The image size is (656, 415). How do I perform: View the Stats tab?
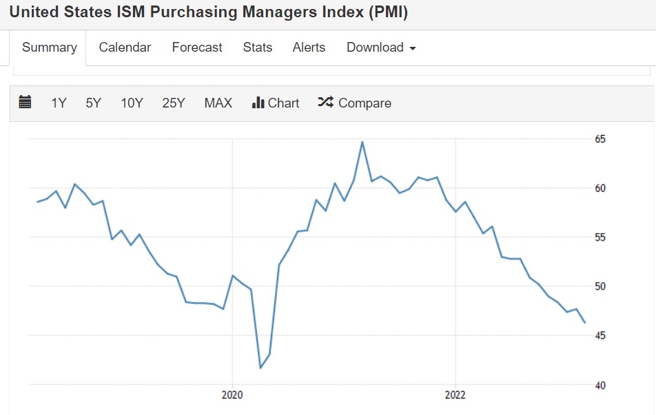[257, 48]
